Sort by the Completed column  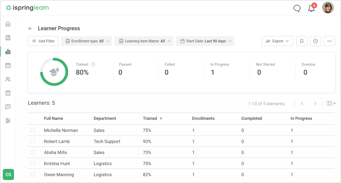coord(252,118)
